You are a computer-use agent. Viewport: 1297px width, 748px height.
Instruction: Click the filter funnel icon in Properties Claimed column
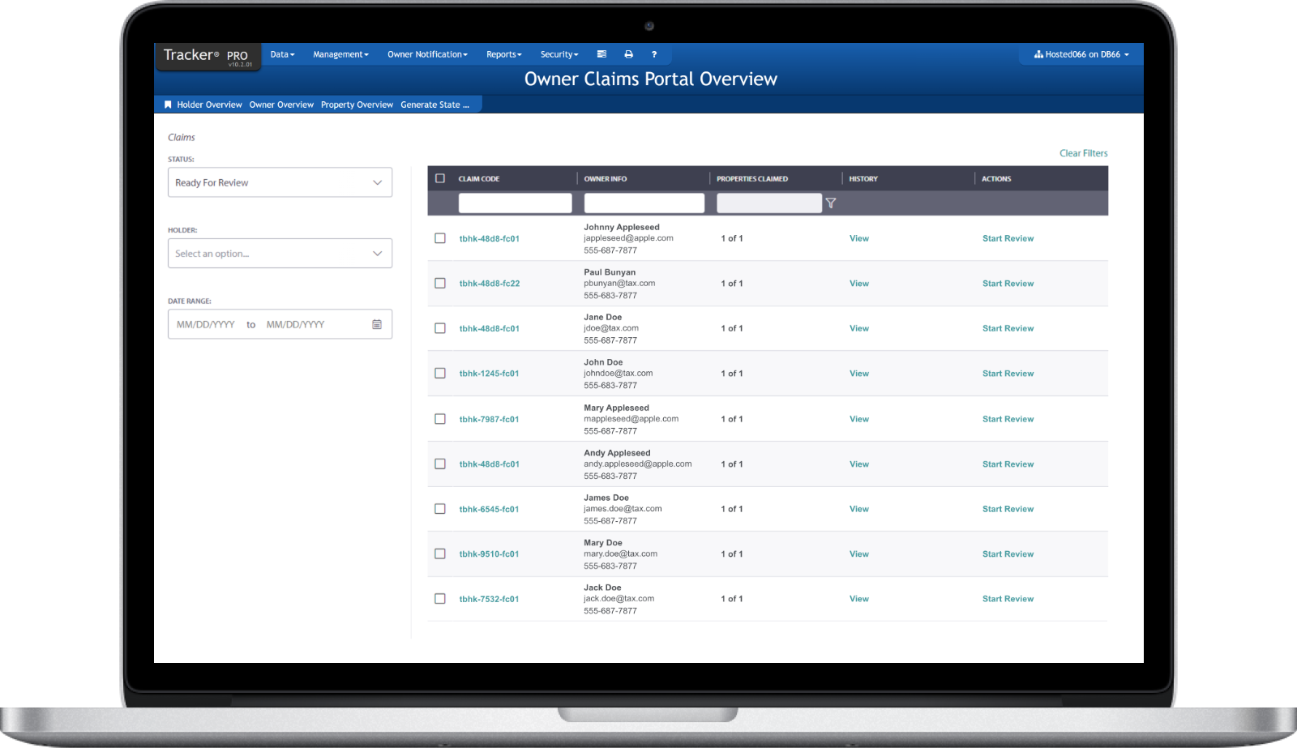[x=830, y=203]
